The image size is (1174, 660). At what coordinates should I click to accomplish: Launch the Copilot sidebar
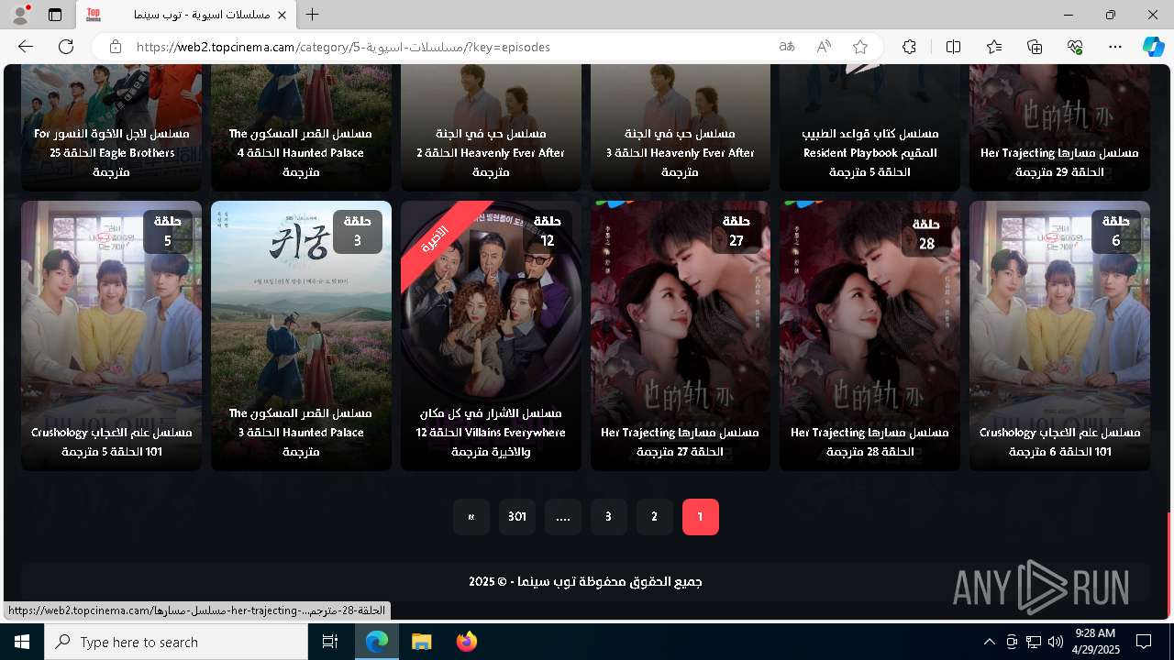pyautogui.click(x=1153, y=47)
